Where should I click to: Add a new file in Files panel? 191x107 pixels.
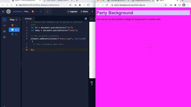(16, 20)
